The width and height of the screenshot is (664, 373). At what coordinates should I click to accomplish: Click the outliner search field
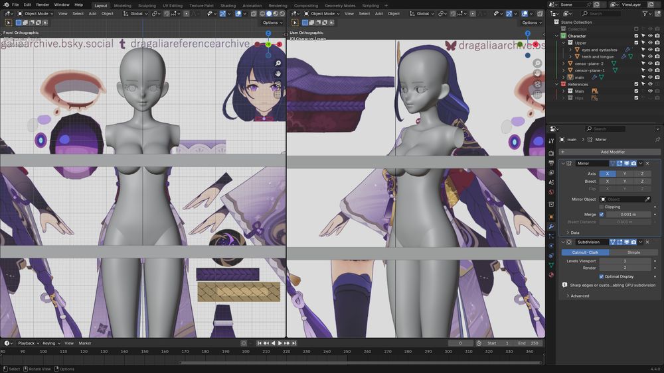tap(602, 13)
